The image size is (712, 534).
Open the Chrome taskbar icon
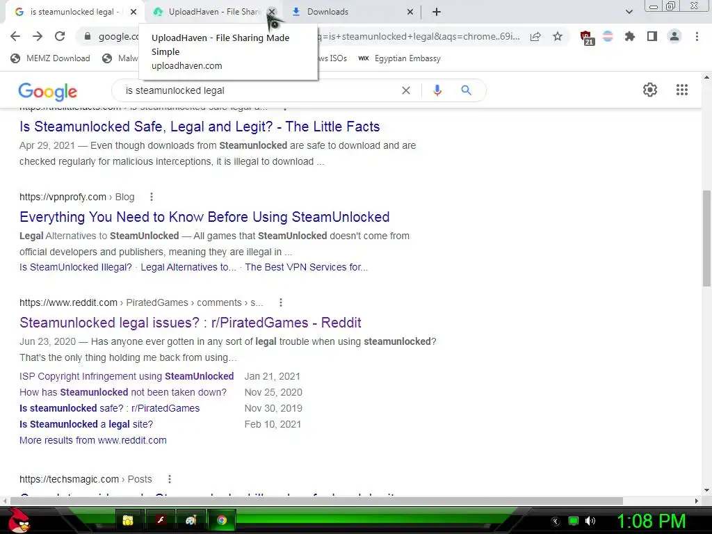tap(222, 520)
